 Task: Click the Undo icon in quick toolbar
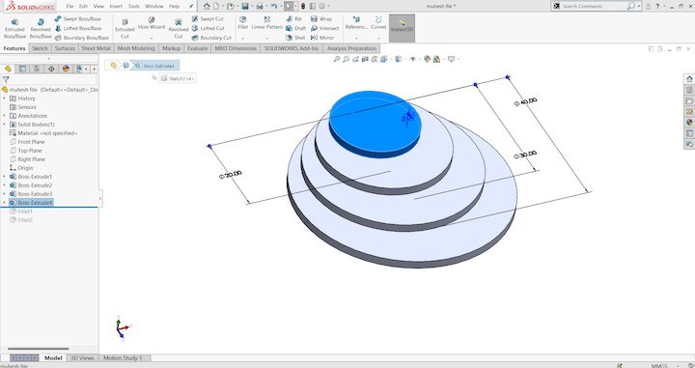274,6
